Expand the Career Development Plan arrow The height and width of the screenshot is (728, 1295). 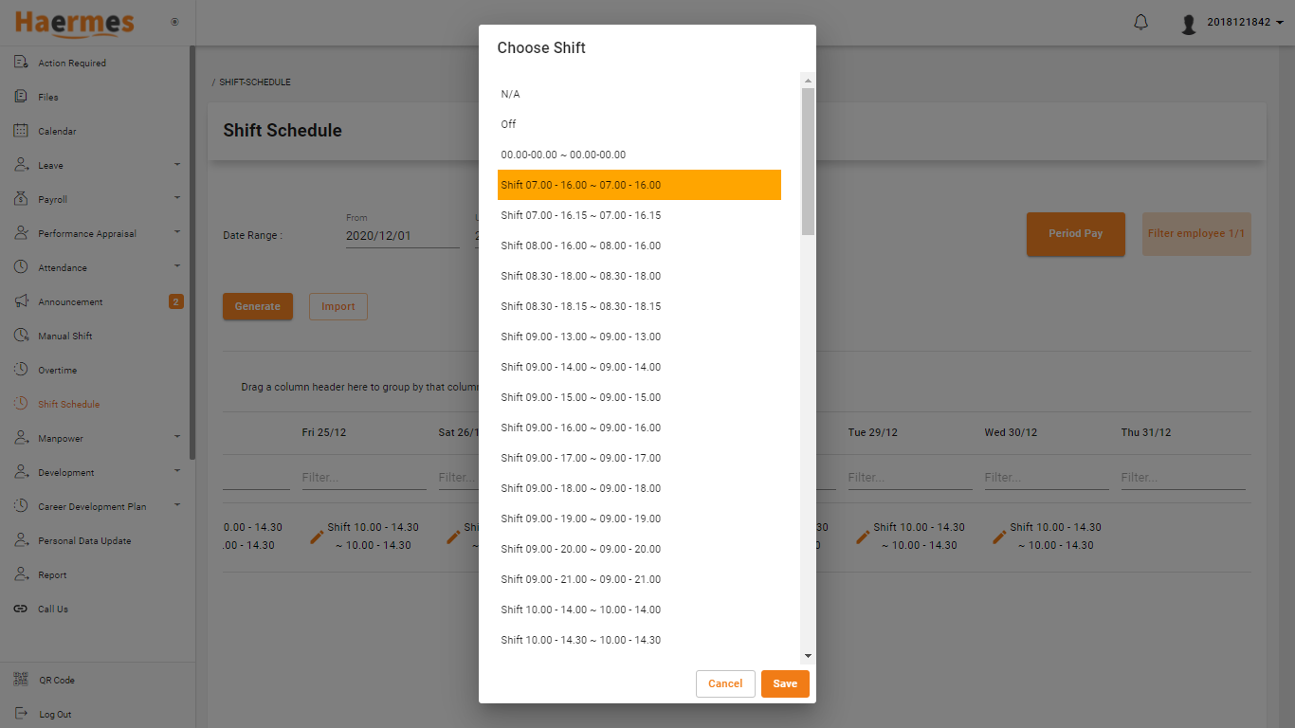(x=177, y=505)
